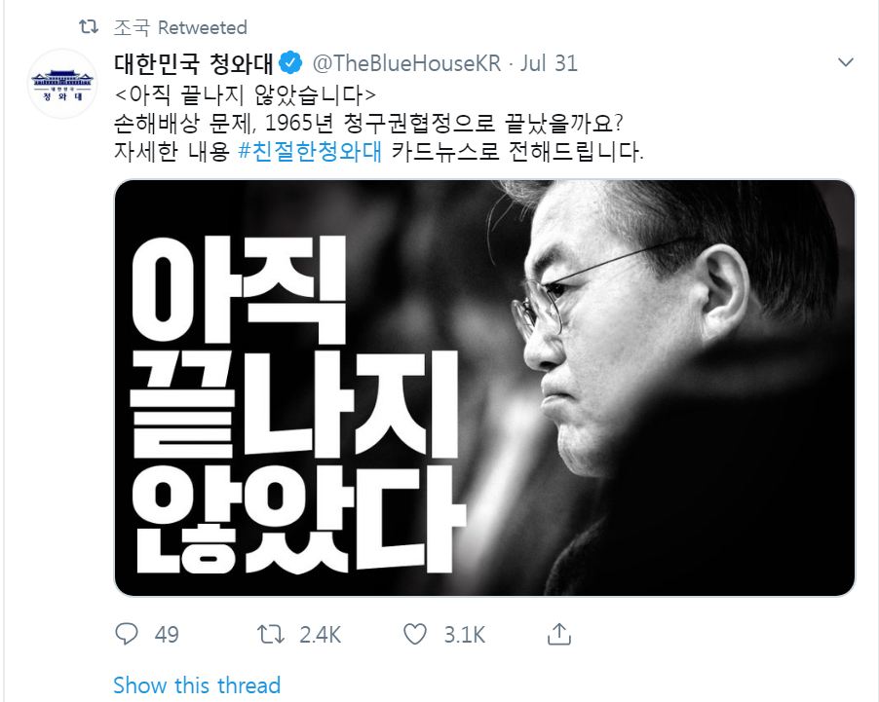Click the 2.4K retweet count
The image size is (879, 702).
[320, 635]
